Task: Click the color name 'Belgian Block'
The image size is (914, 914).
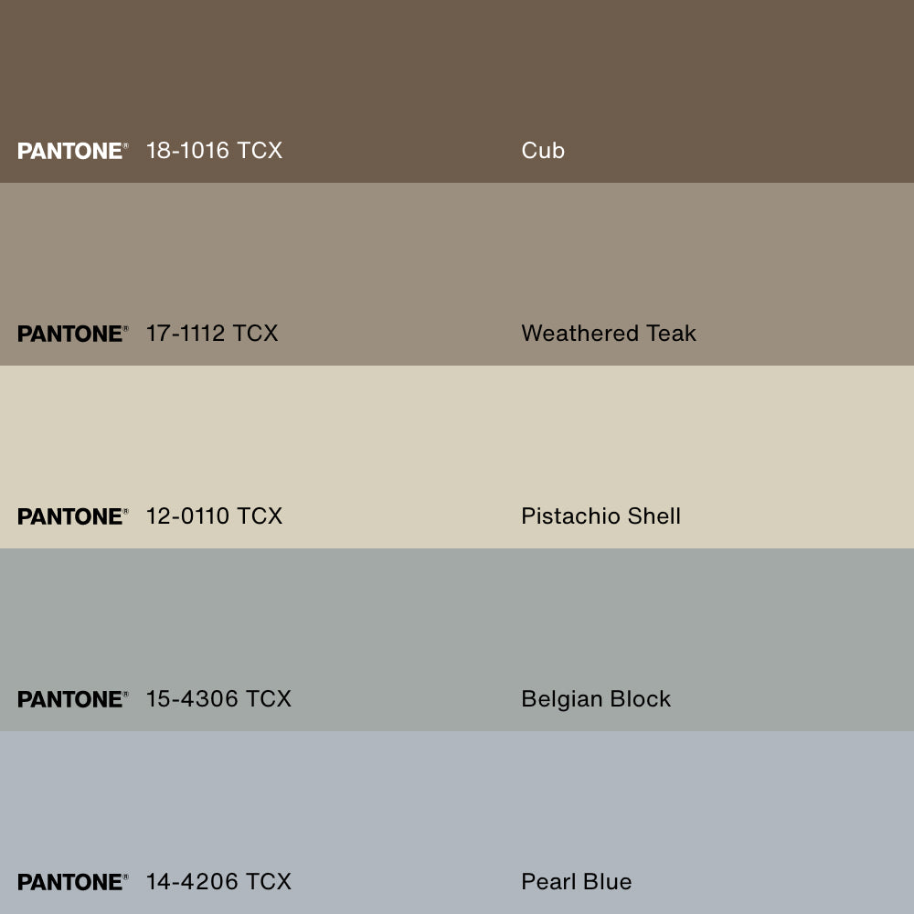Action: point(596,699)
